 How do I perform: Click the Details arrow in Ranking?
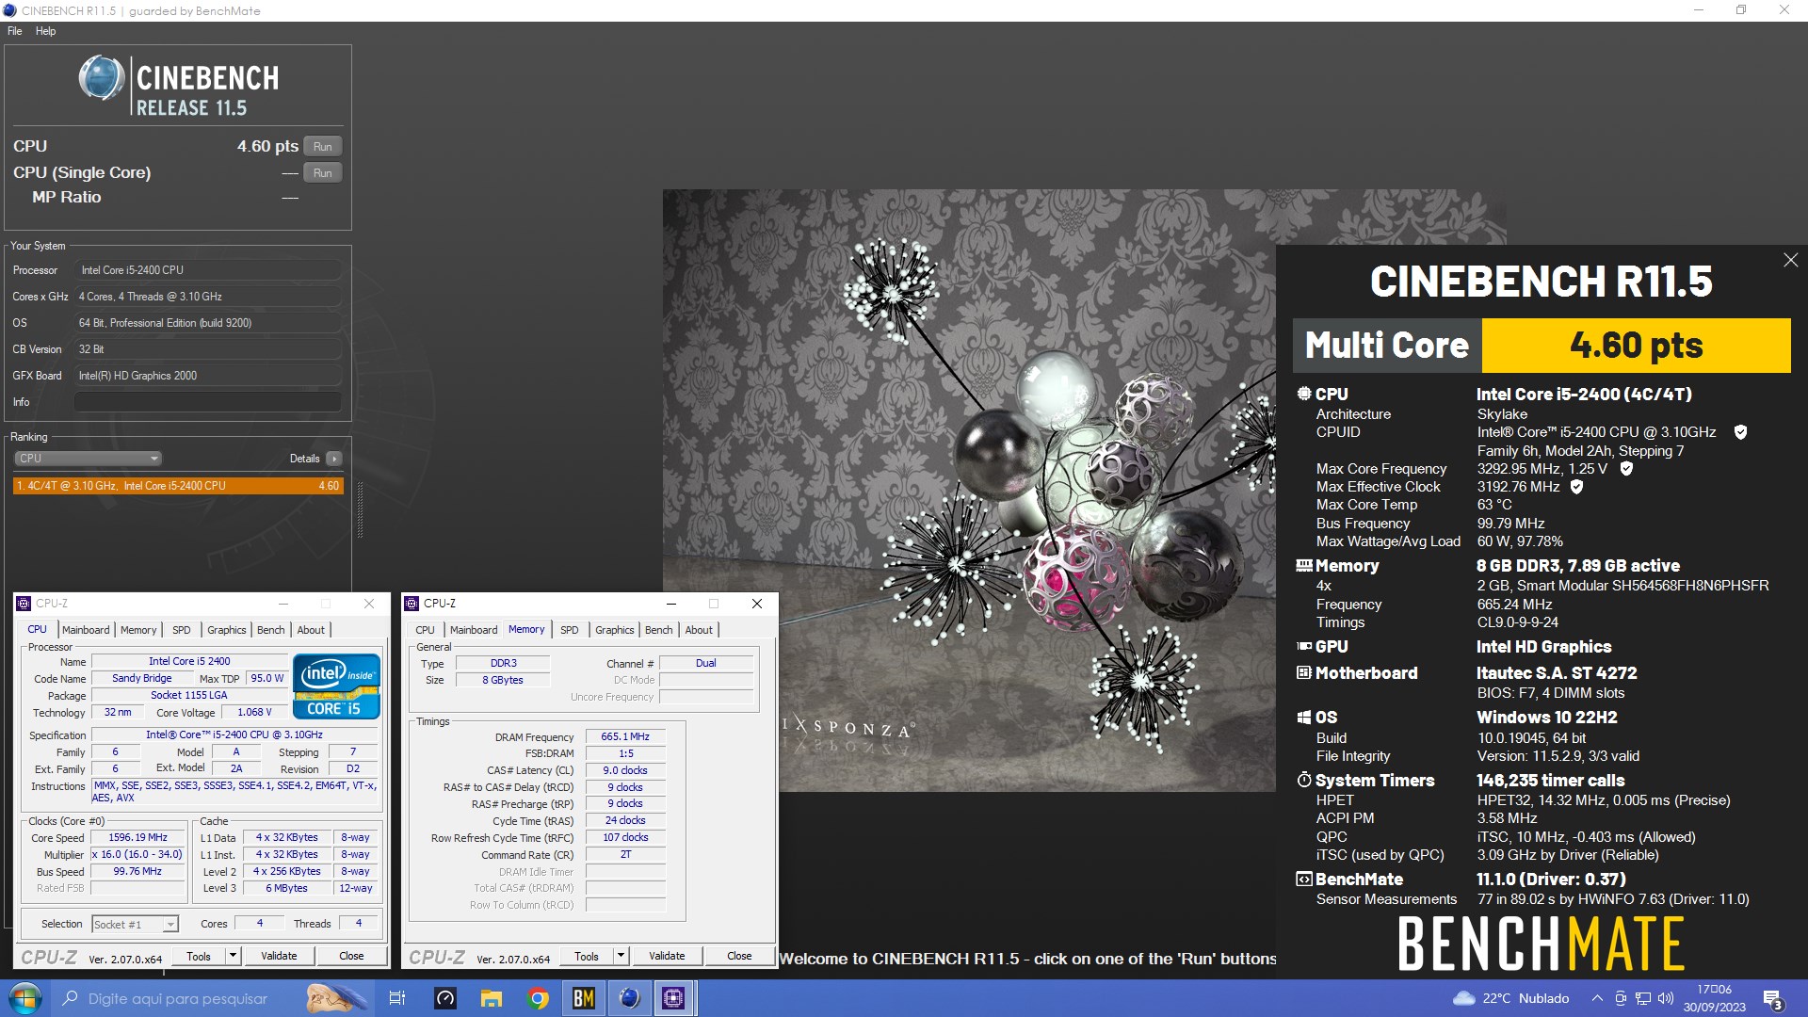click(334, 459)
